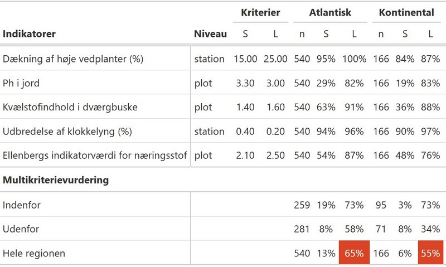446x267 pixels.
Task: Select the red 65% cell in Hele regionen
Action: [354, 253]
